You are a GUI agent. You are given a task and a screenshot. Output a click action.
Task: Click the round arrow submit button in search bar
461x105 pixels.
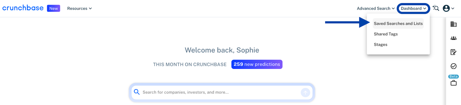coord(305,92)
